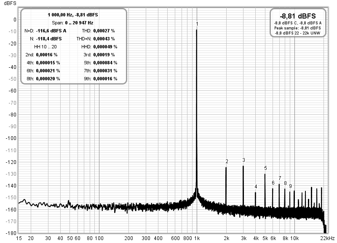Click the "1 000,00 Hz, -8,81 dBFS" fundamental readout
The width and height of the screenshot is (337, 243).
(72, 15)
